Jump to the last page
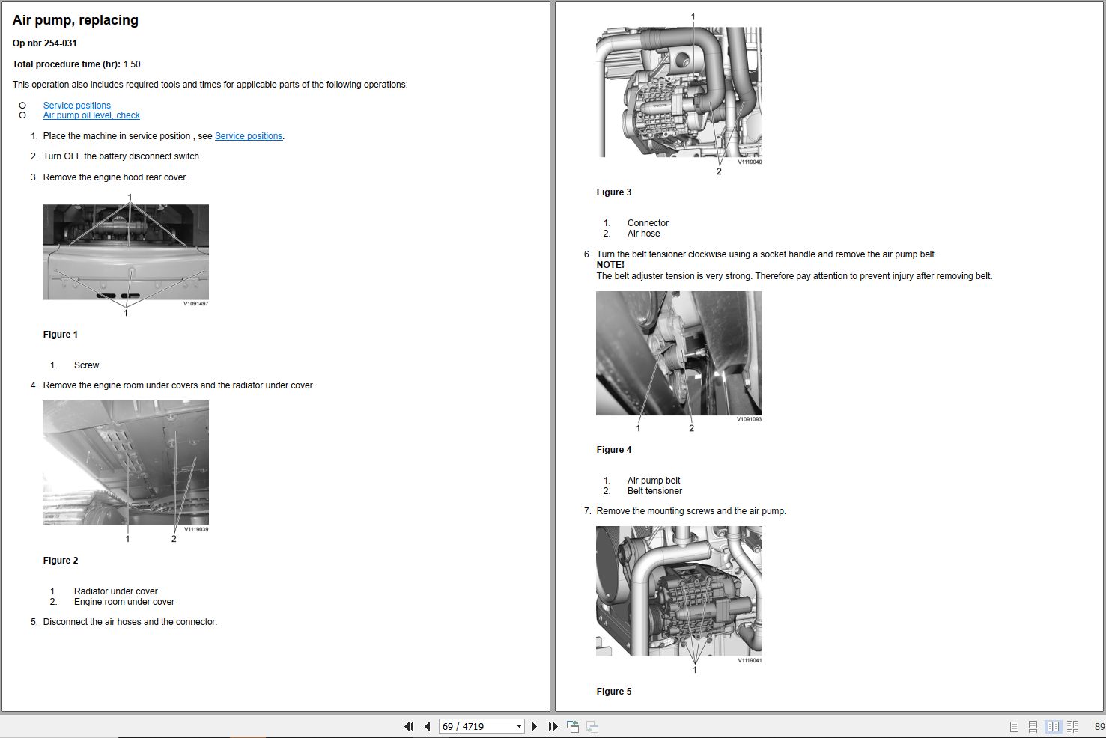Viewport: 1106px width, 738px height. [x=553, y=726]
